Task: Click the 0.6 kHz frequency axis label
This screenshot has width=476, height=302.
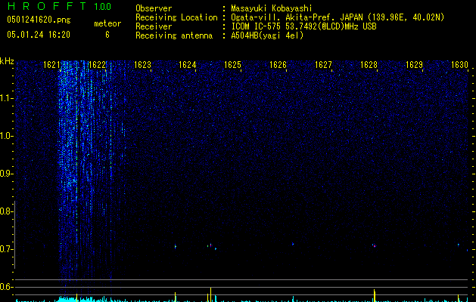Action: [7, 287]
